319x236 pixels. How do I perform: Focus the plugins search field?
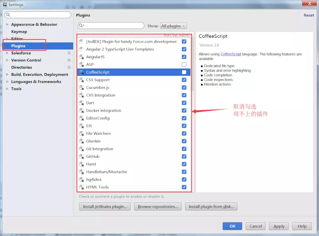(x=111, y=26)
